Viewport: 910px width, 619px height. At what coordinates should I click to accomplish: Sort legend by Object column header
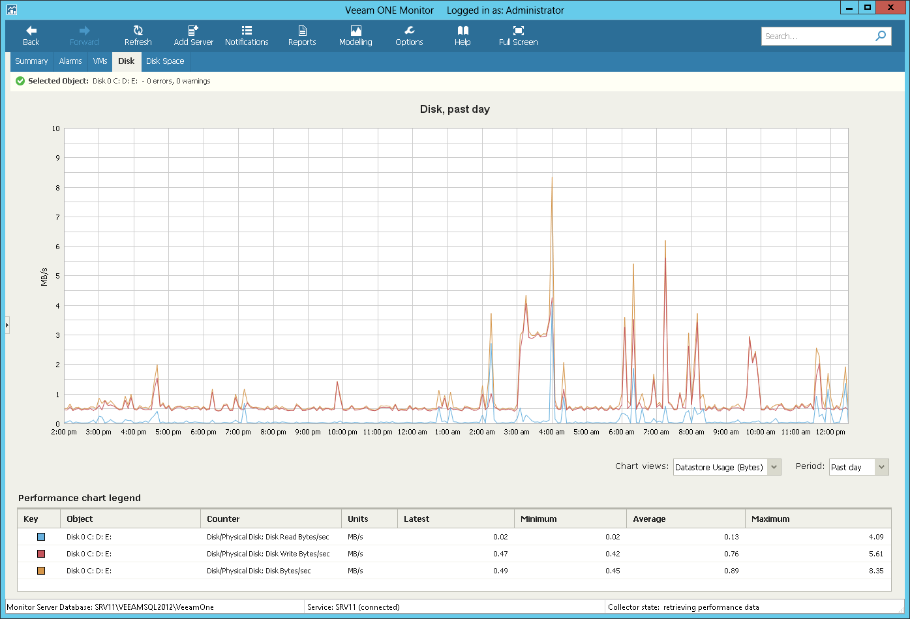130,519
